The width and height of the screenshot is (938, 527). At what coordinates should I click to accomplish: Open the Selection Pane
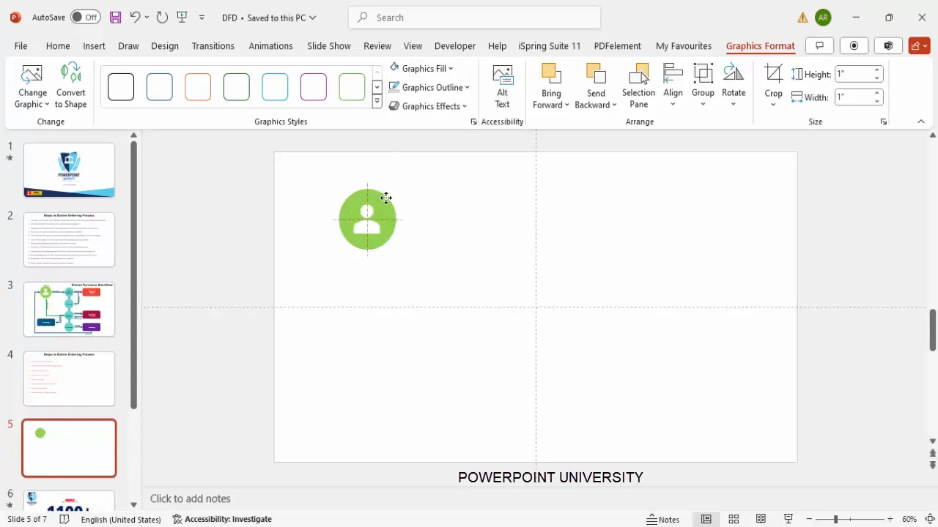[x=638, y=86]
